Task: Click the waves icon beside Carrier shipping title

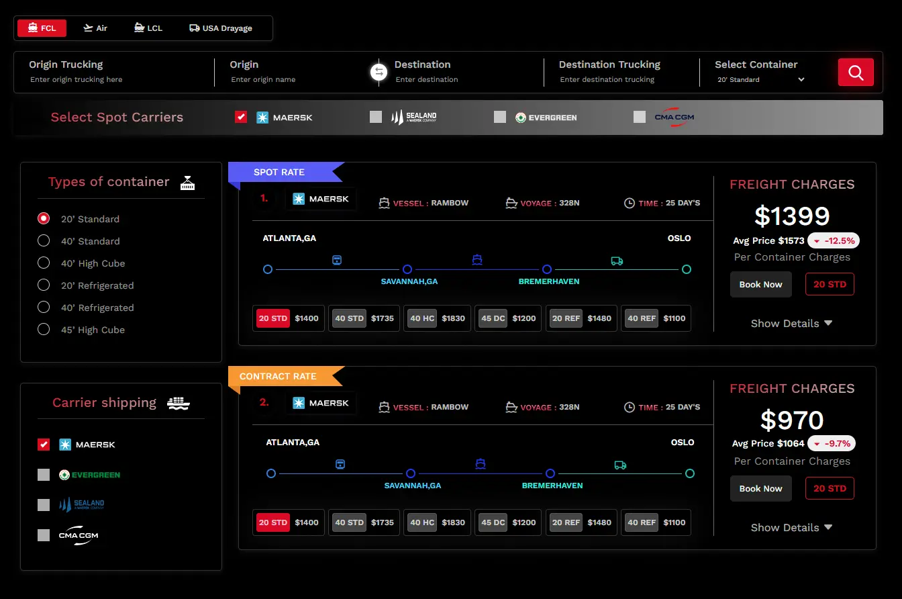Action: [x=178, y=402]
